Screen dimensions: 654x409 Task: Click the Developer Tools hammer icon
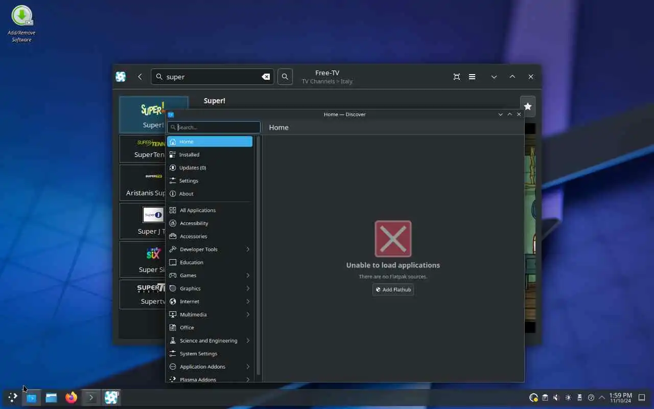tap(173, 249)
